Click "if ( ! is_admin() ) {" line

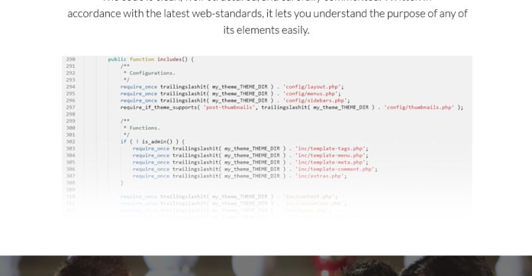[x=152, y=142]
